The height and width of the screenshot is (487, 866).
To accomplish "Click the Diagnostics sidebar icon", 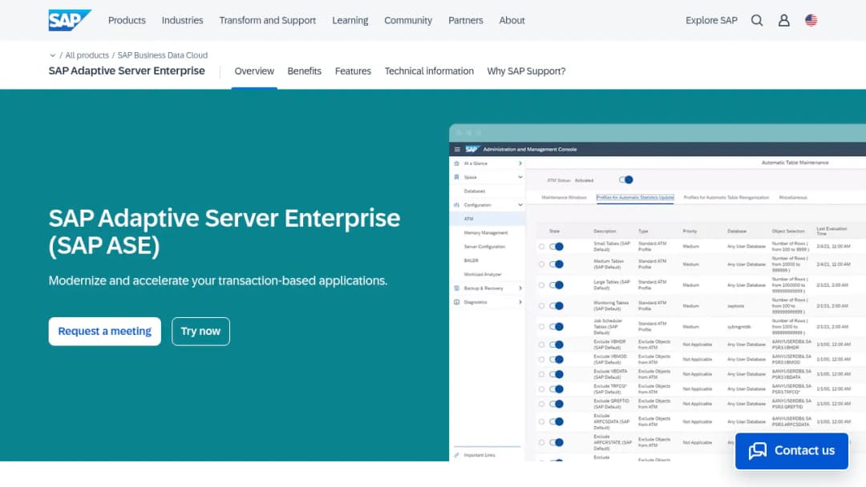I will pyautogui.click(x=457, y=302).
